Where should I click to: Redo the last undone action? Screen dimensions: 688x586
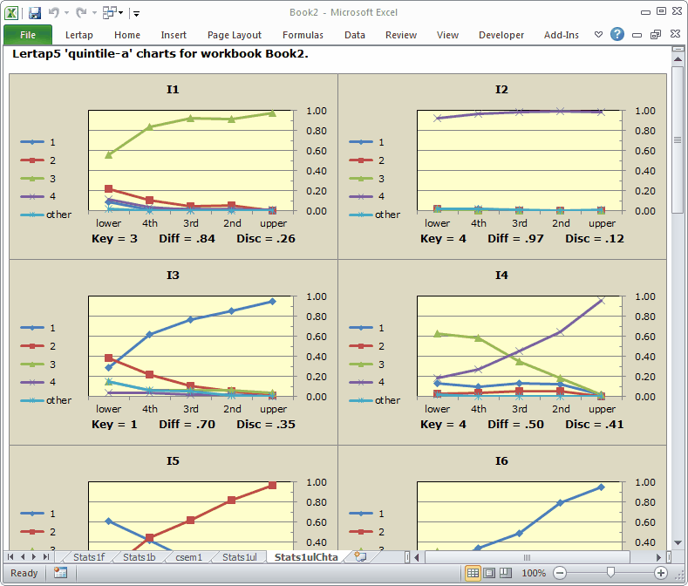tap(81, 13)
